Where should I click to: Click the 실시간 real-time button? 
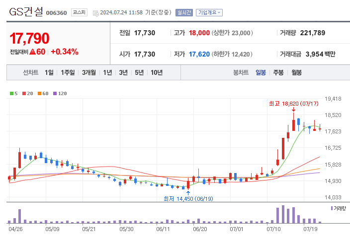click(184, 12)
